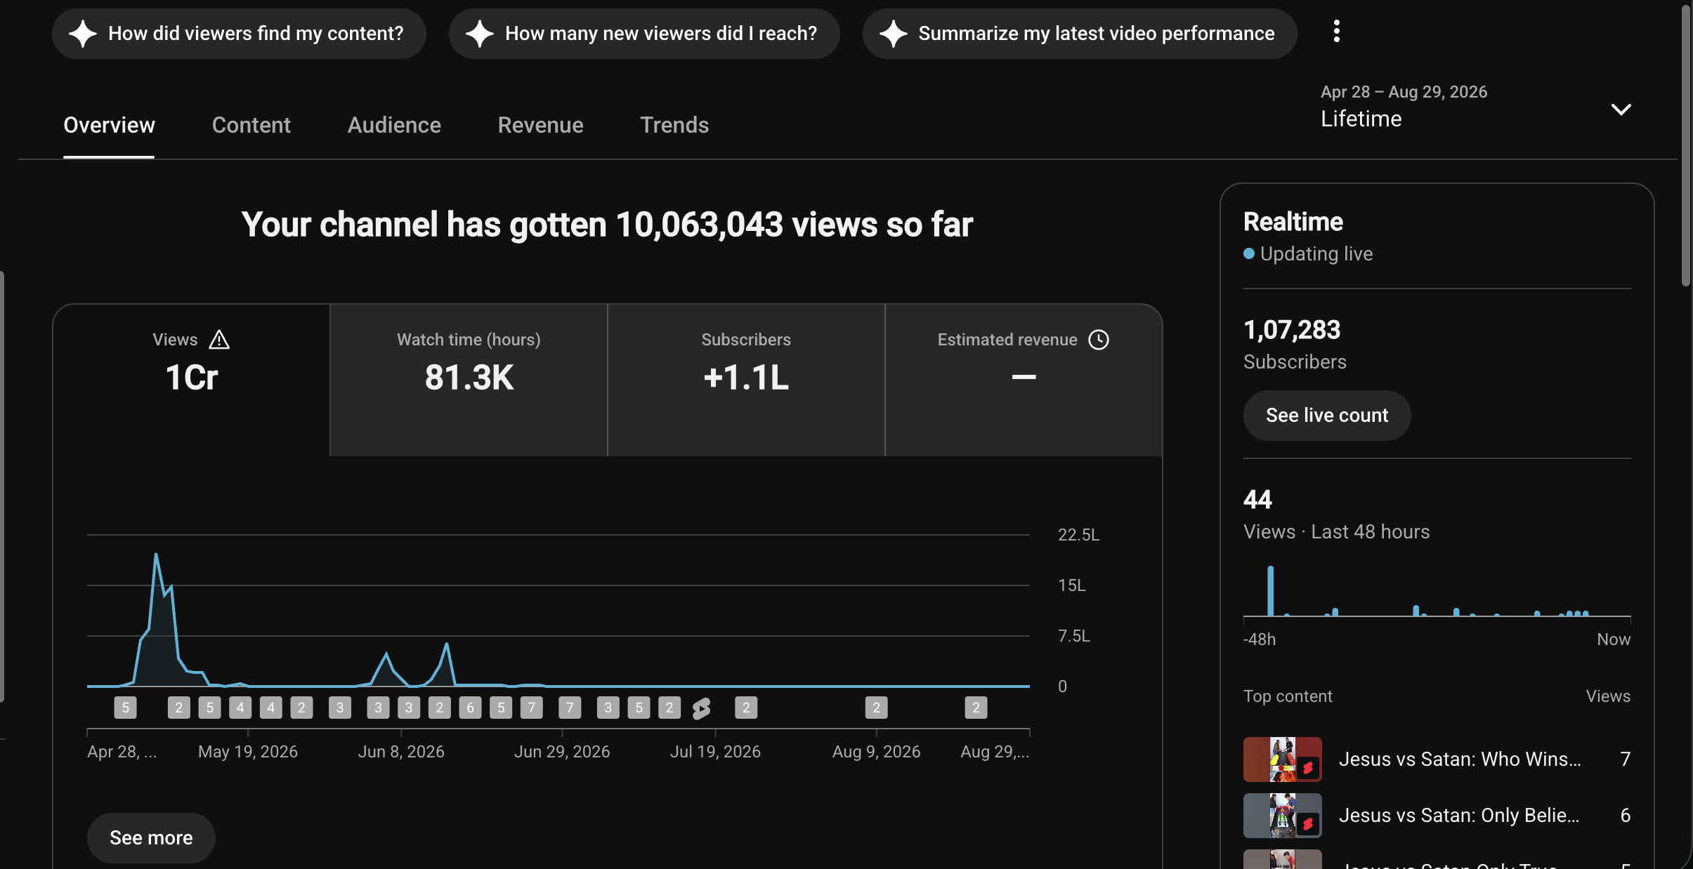The height and width of the screenshot is (869, 1693).
Task: Click the first '5' video marker under the chart
Action: 125,708
